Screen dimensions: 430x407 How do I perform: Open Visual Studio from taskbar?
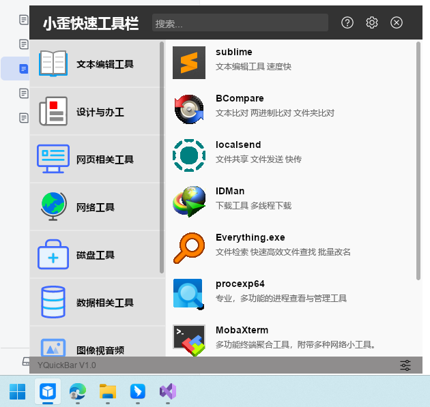point(168,391)
